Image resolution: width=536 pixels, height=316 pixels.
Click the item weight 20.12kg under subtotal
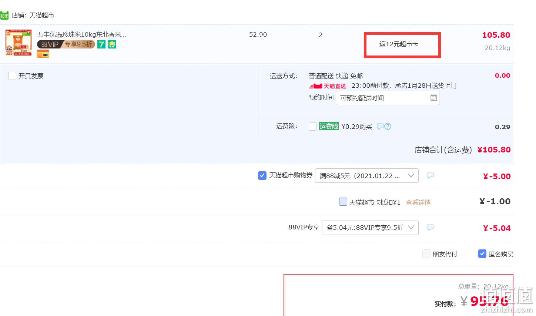click(x=498, y=48)
